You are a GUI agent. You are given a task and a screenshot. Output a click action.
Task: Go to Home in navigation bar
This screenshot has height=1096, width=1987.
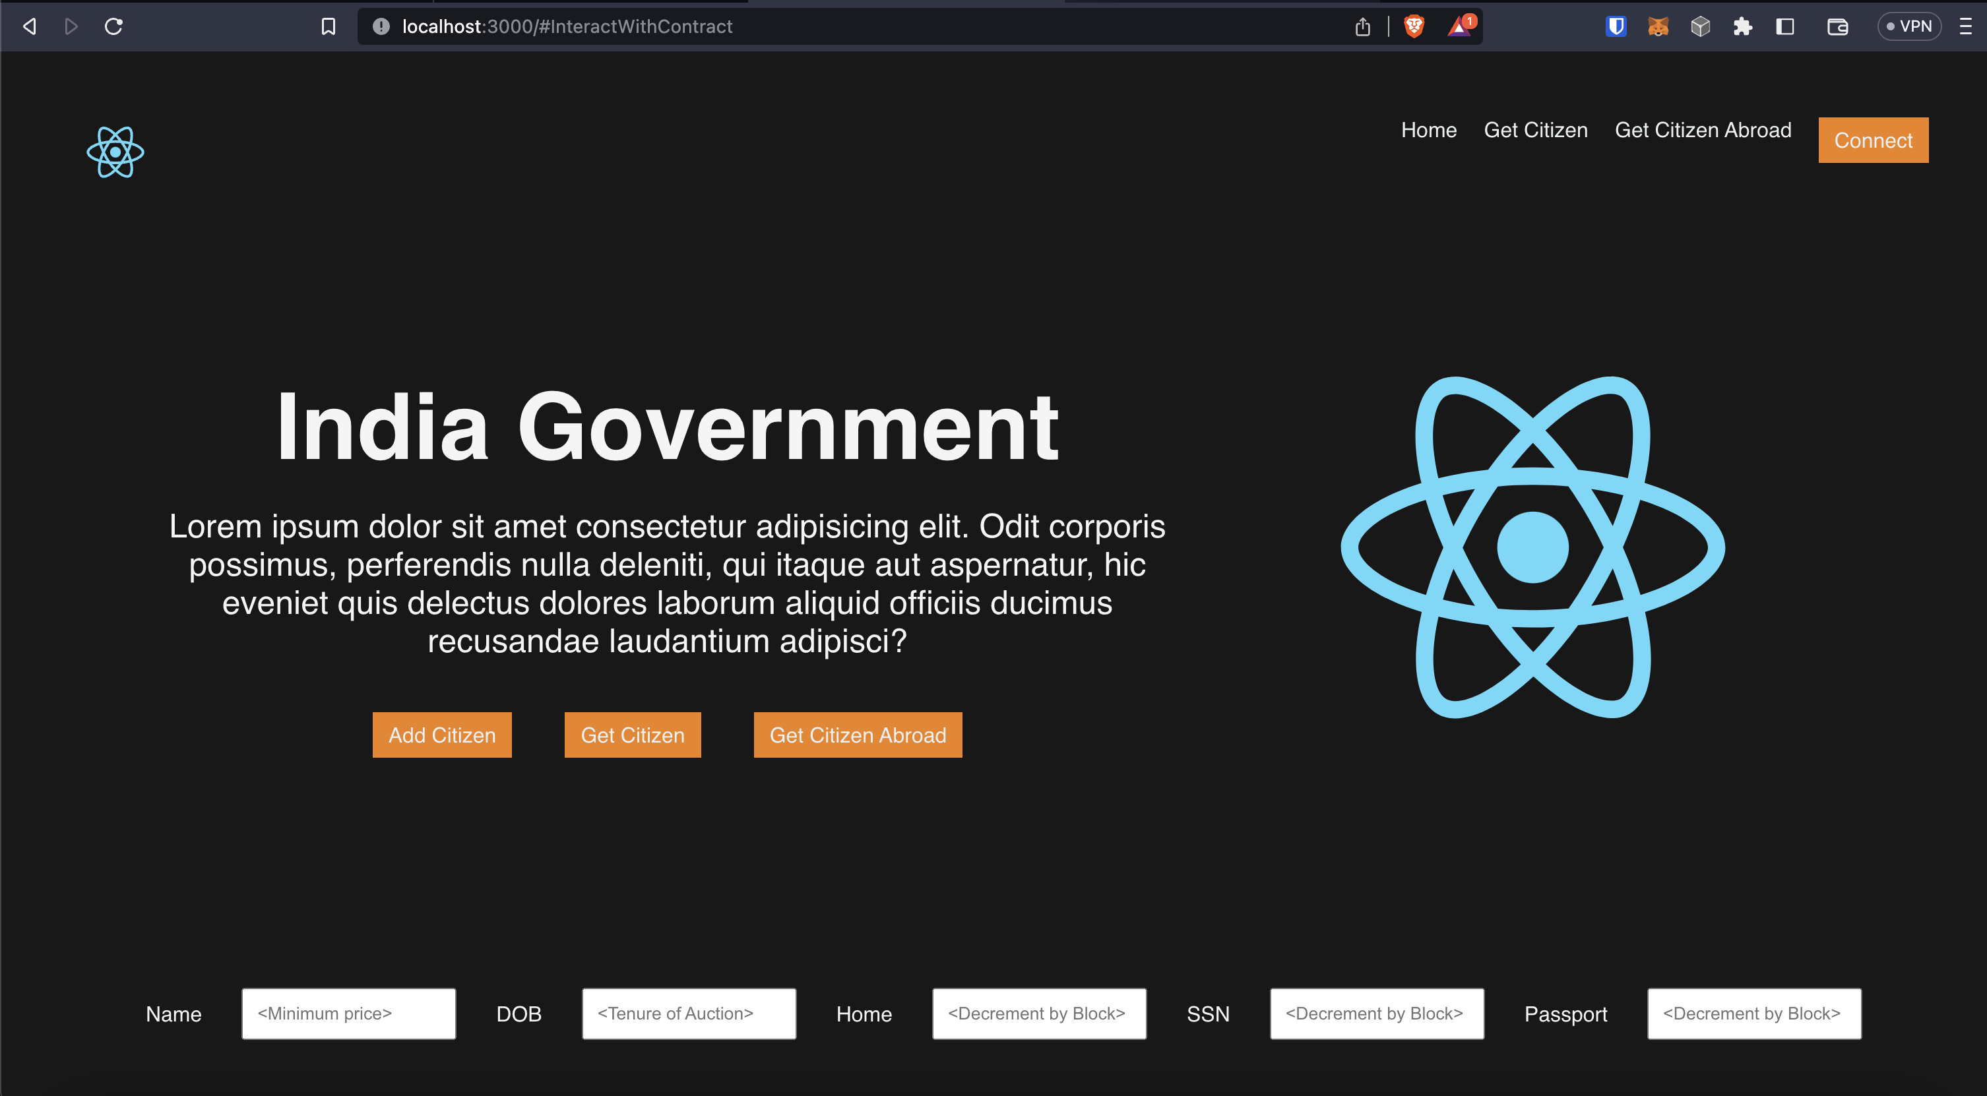coord(1428,129)
